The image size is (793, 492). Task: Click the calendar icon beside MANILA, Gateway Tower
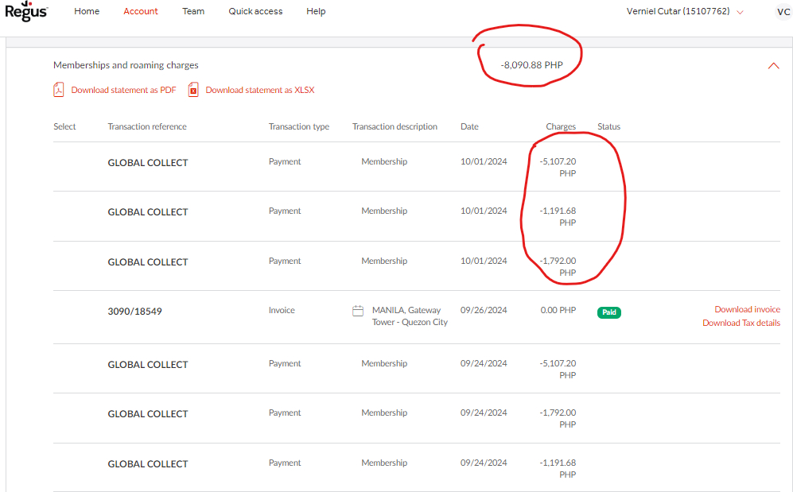pos(358,311)
